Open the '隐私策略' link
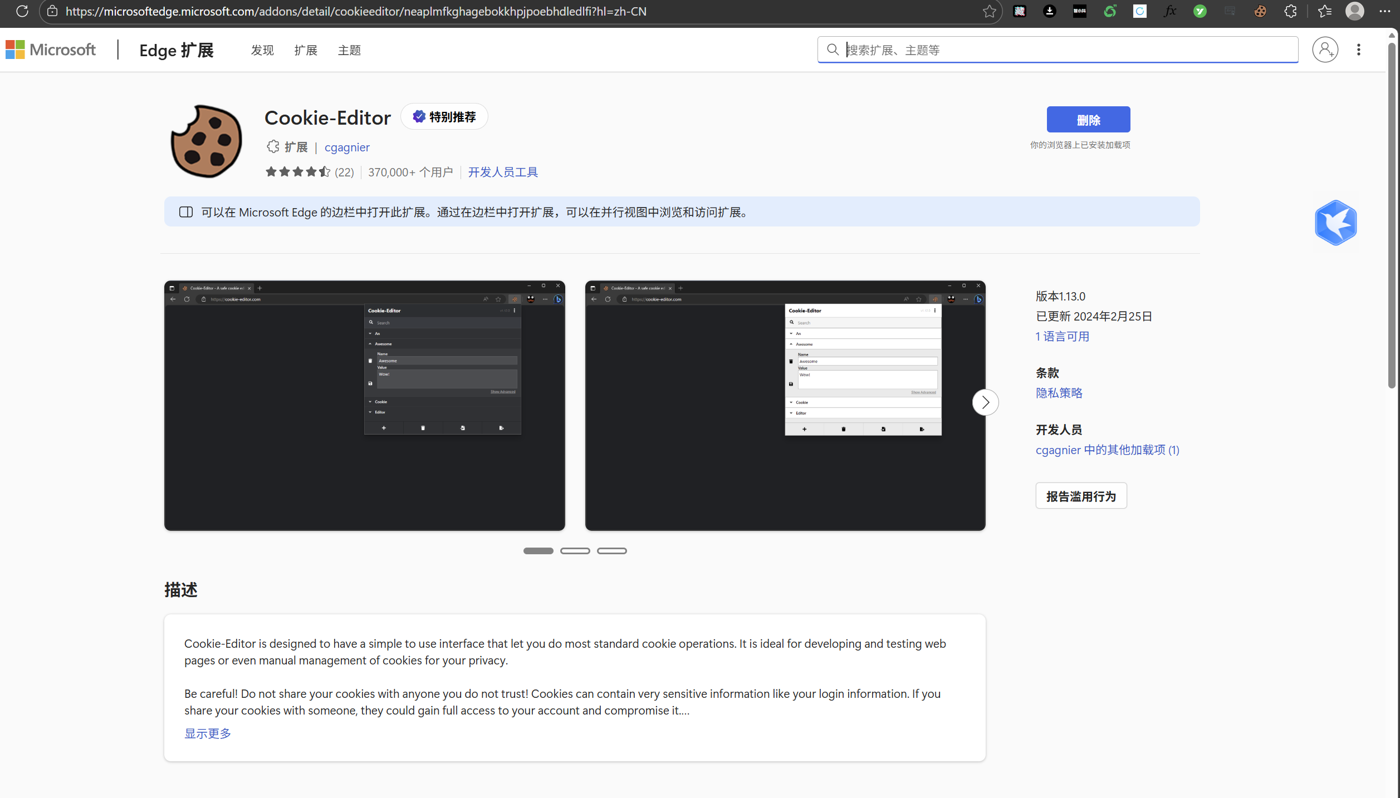This screenshot has height=798, width=1400. coord(1059,393)
